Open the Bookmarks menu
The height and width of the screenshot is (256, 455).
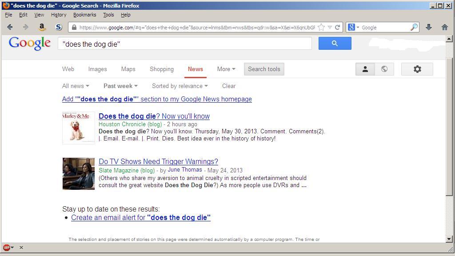[x=84, y=15]
